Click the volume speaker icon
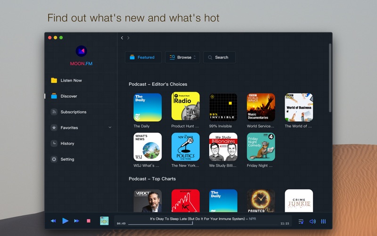This screenshot has height=236, width=377. [x=312, y=221]
